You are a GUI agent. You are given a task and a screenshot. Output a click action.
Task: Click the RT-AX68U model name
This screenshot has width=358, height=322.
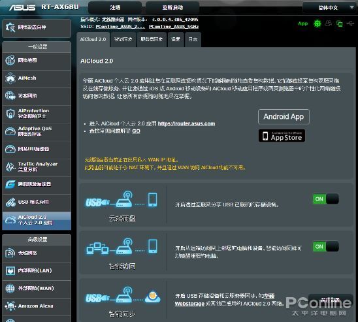(60, 7)
